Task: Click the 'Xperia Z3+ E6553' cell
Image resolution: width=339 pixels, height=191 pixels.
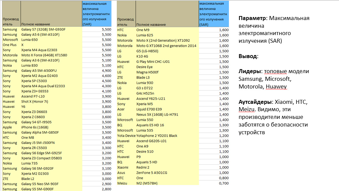Action: (x=52, y=91)
